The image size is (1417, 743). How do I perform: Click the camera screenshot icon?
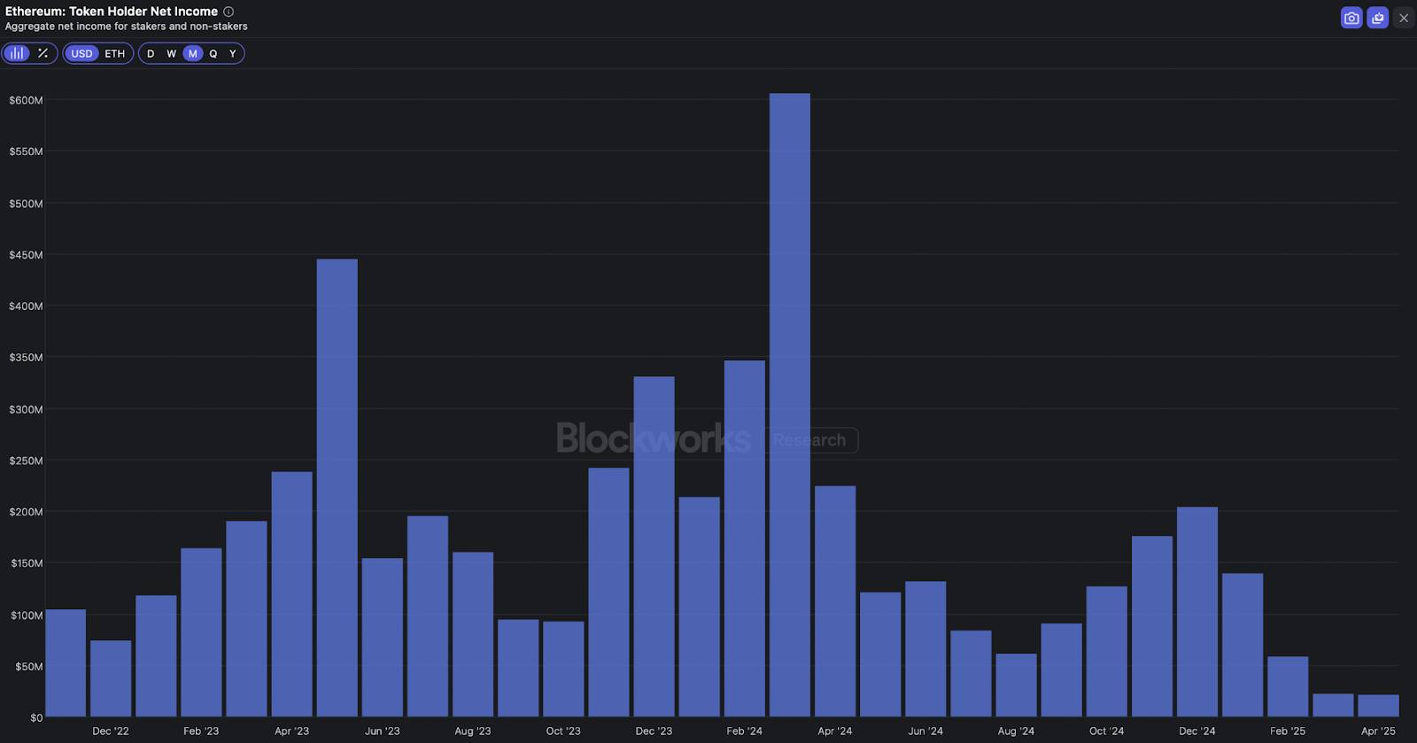coord(1351,18)
